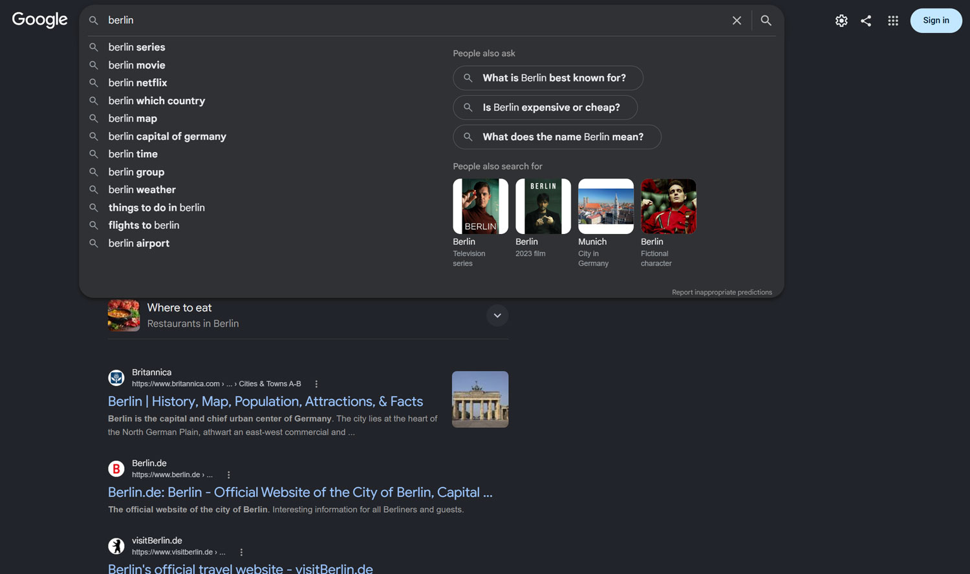Select 'berlin netflix' suggestion
The image size is (970, 574).
tap(138, 83)
